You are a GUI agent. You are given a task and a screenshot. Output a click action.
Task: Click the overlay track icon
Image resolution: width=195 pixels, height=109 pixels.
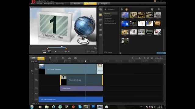tap(36, 80)
